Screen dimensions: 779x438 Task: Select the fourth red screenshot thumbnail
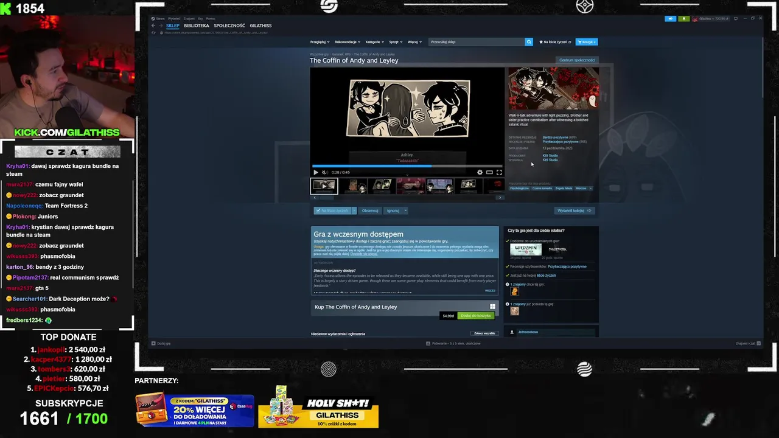pos(411,186)
